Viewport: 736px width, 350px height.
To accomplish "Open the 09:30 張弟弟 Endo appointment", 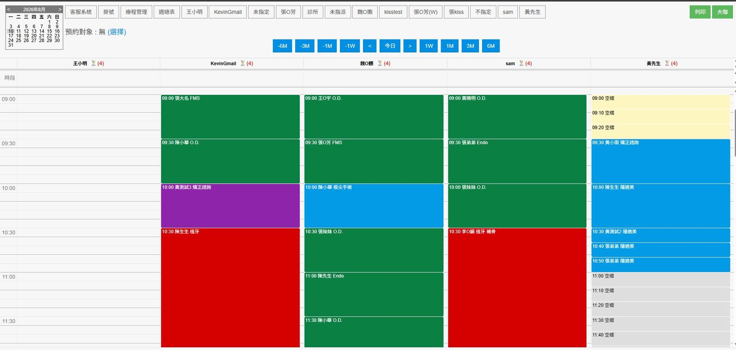I will coord(517,161).
